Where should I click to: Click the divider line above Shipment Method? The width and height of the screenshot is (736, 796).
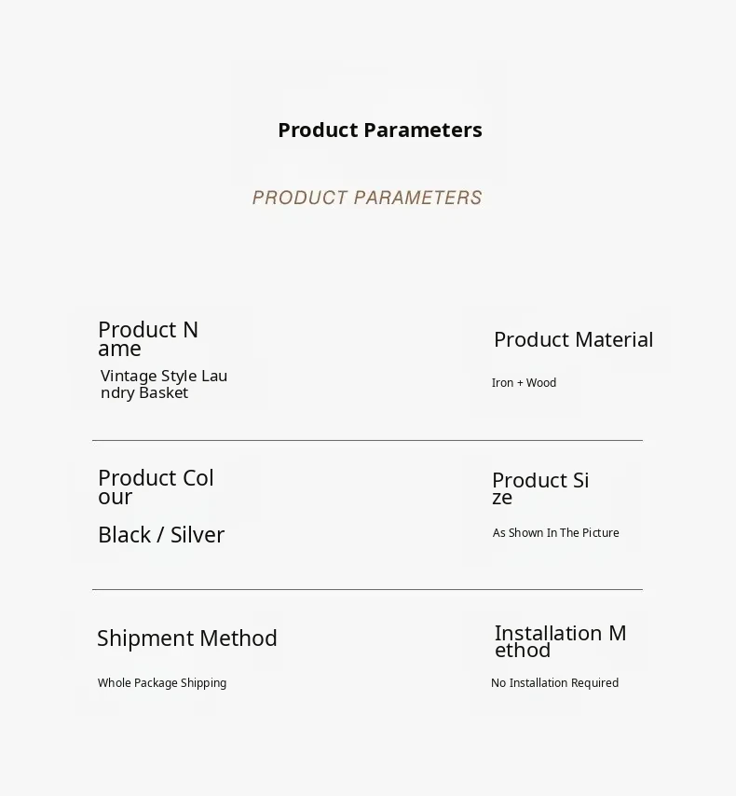coord(367,589)
